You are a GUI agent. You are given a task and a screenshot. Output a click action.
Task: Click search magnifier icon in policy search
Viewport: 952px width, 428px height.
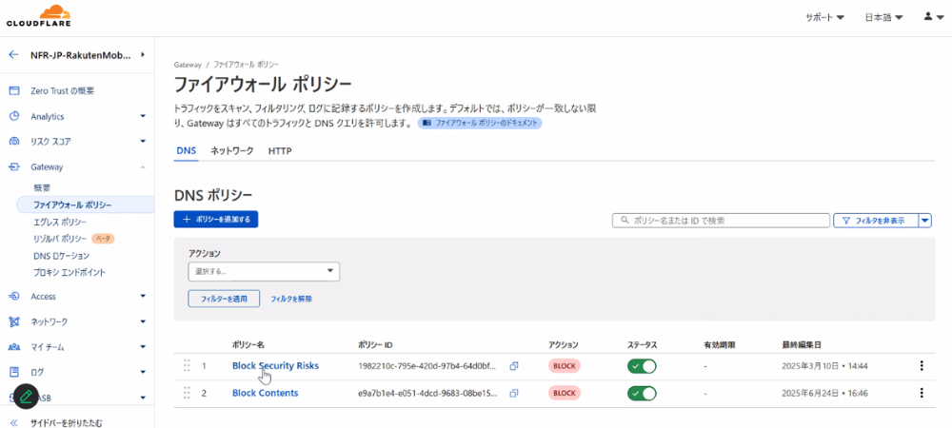point(623,221)
